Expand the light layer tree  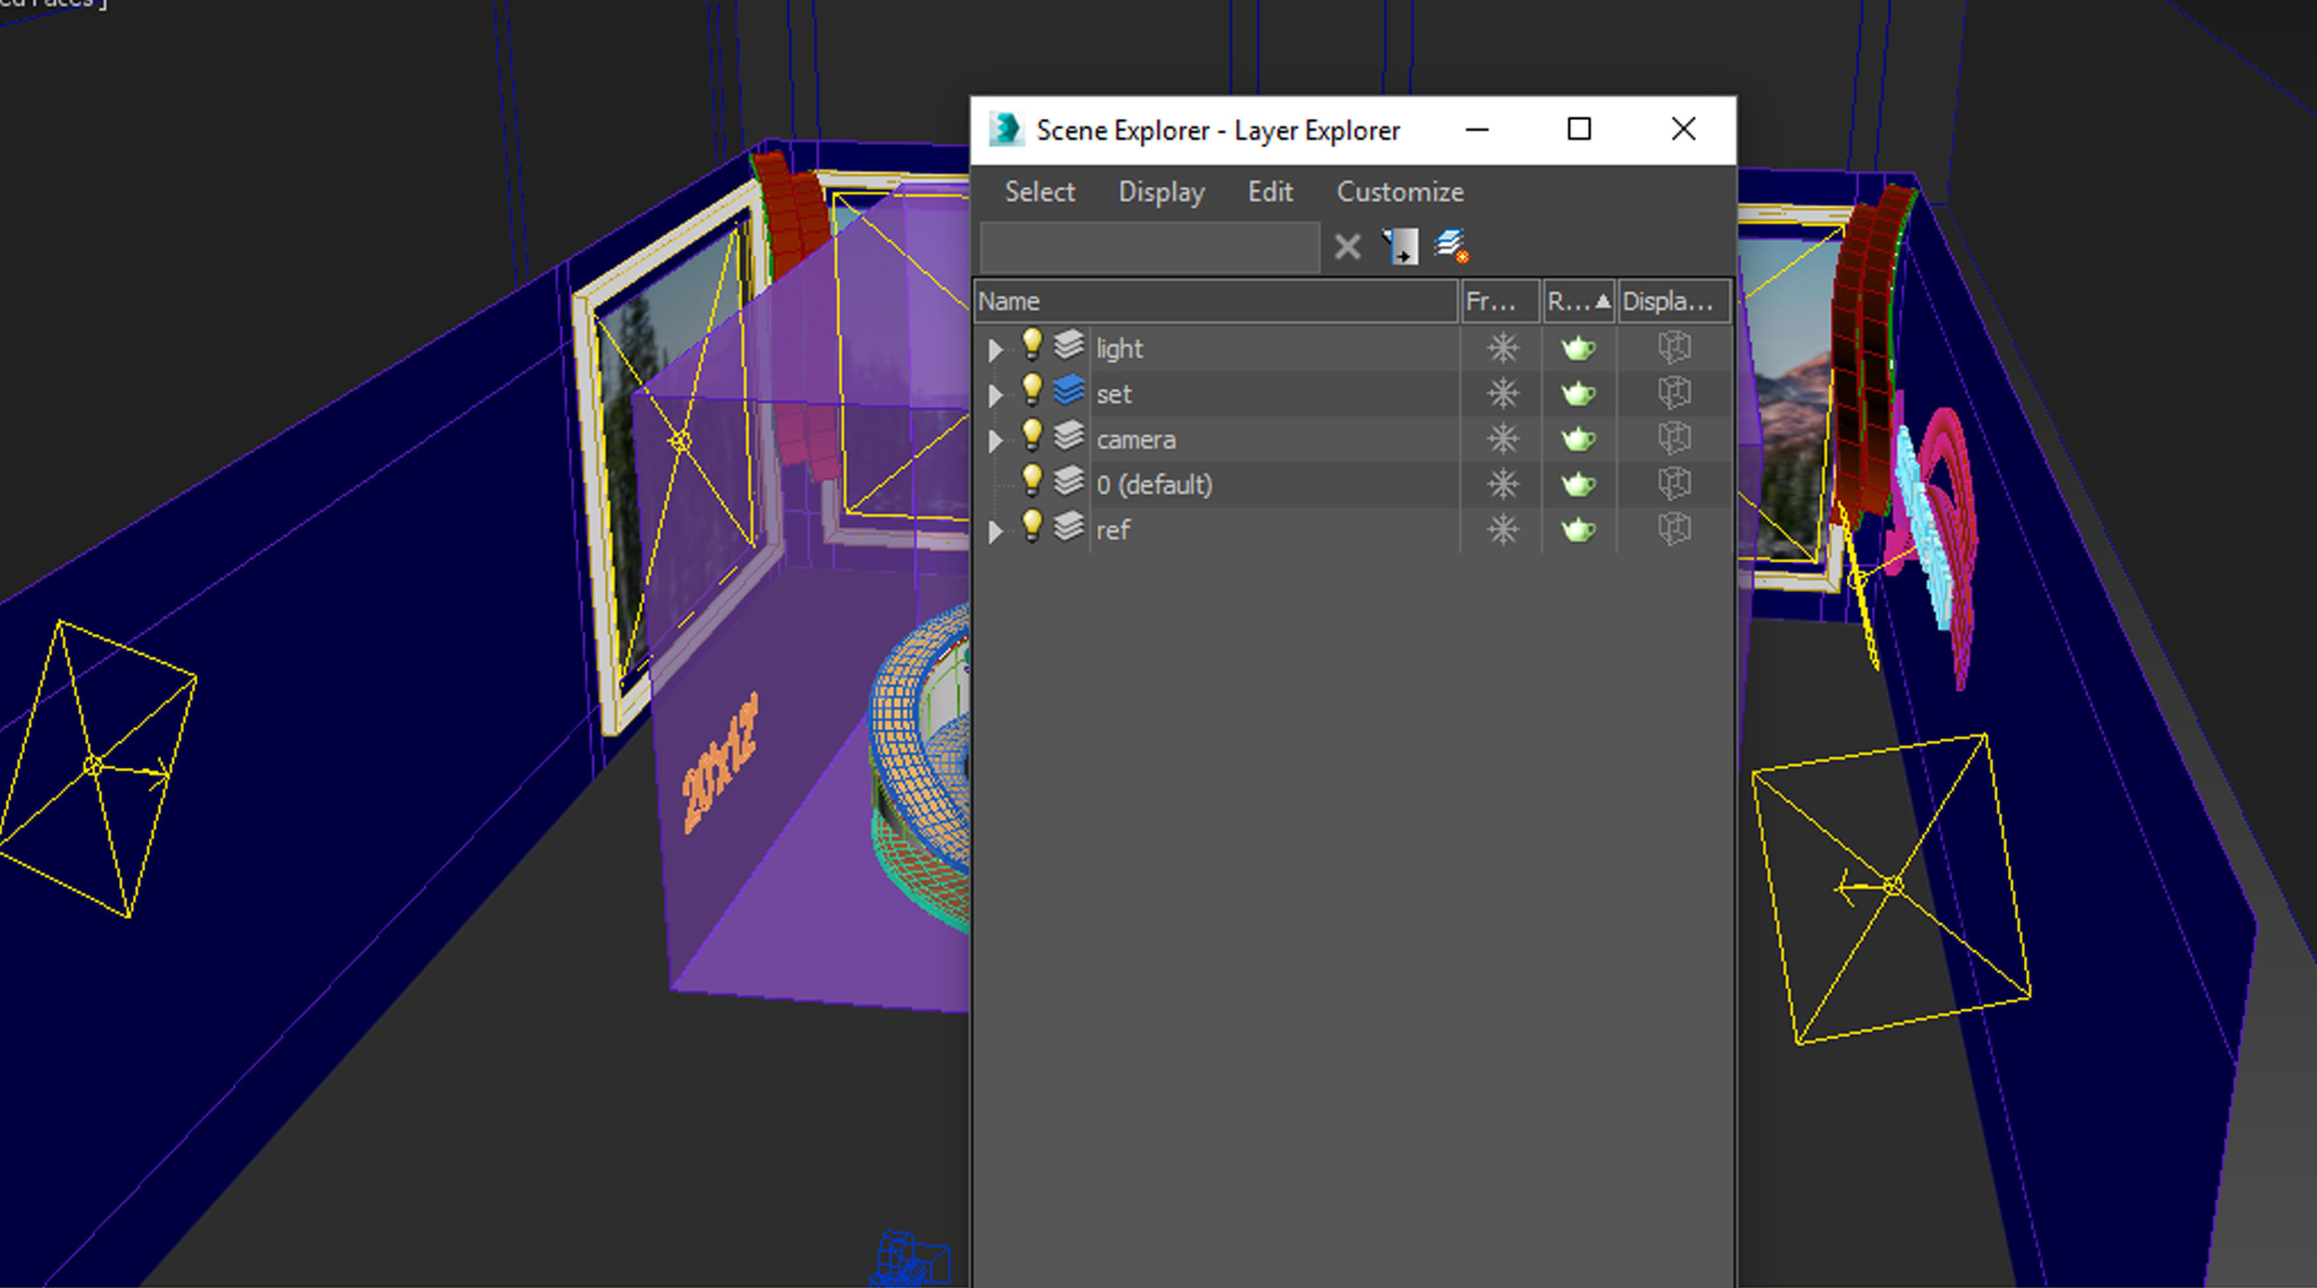995,350
